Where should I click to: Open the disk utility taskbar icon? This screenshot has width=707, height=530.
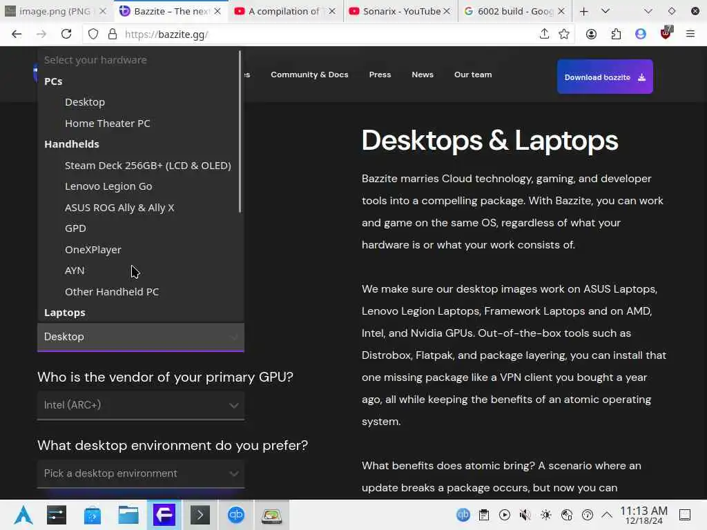(272, 516)
